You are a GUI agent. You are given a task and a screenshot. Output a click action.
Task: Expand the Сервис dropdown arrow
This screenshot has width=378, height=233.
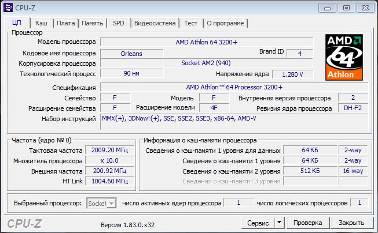(280, 223)
